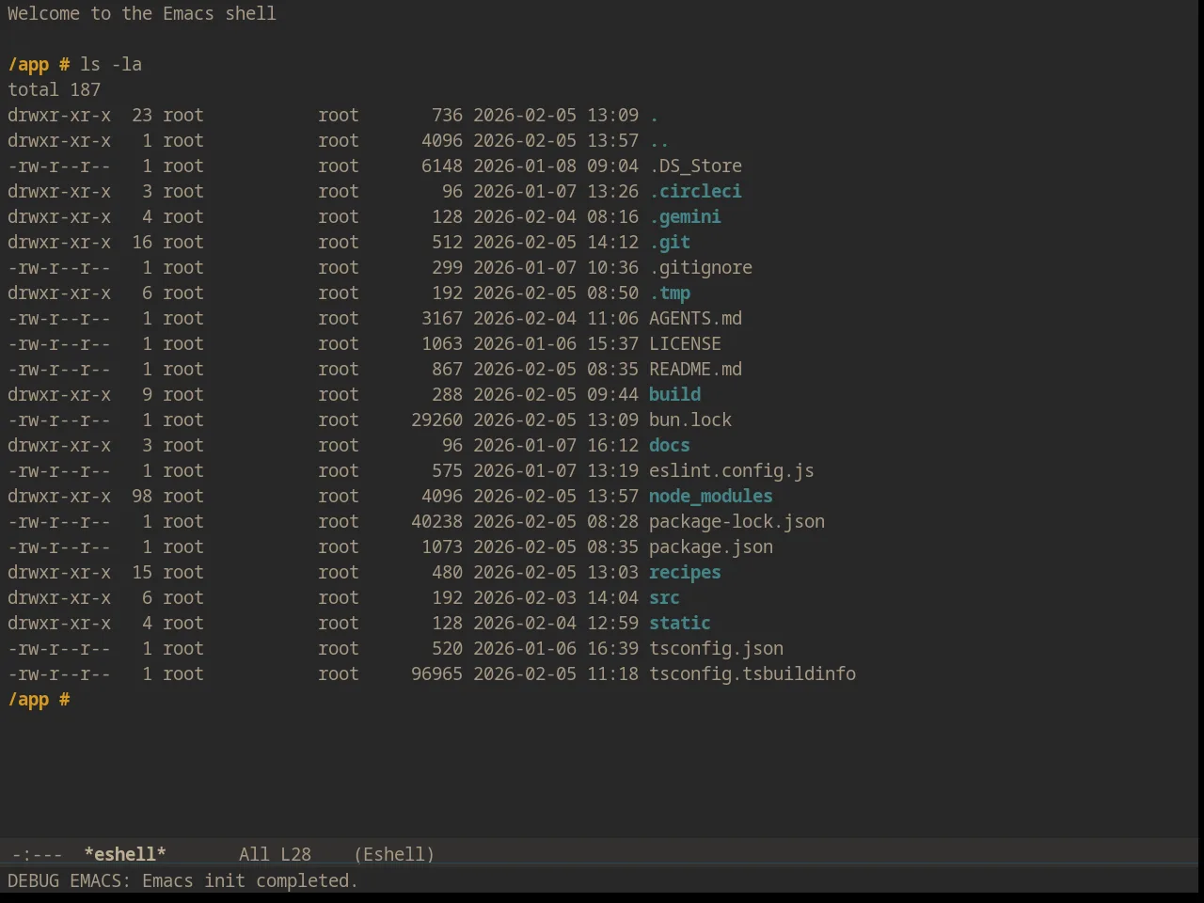Click the 13:57 time of node_modules row

click(612, 496)
